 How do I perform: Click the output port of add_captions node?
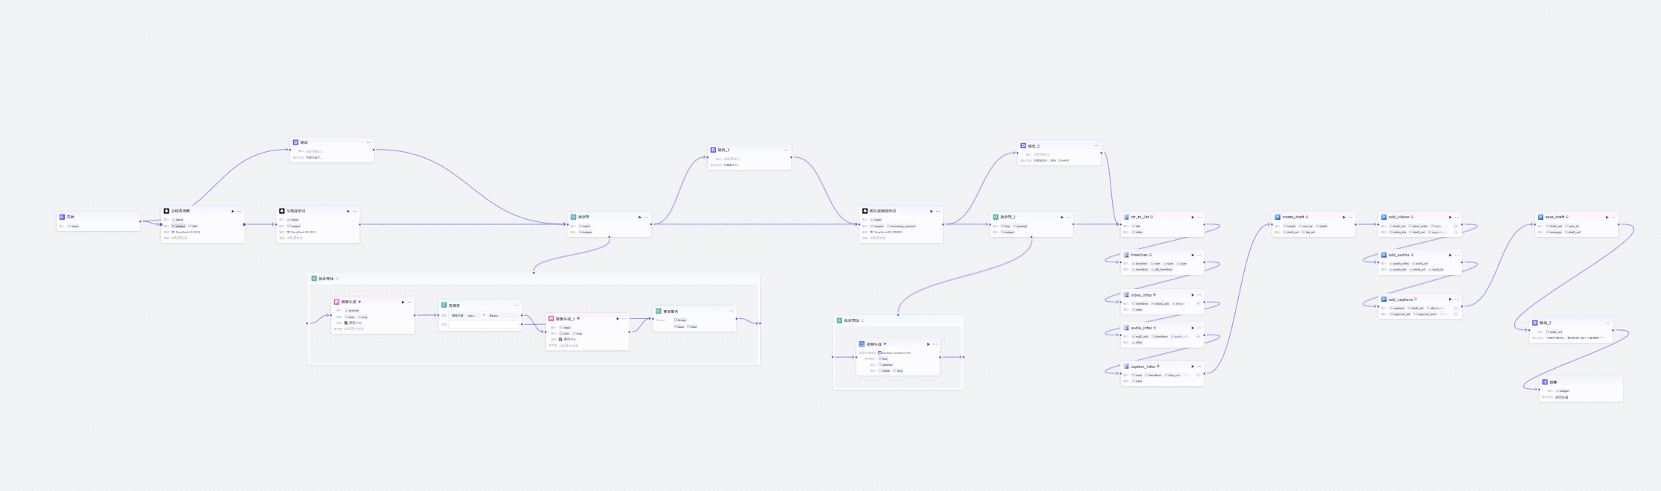click(1462, 307)
